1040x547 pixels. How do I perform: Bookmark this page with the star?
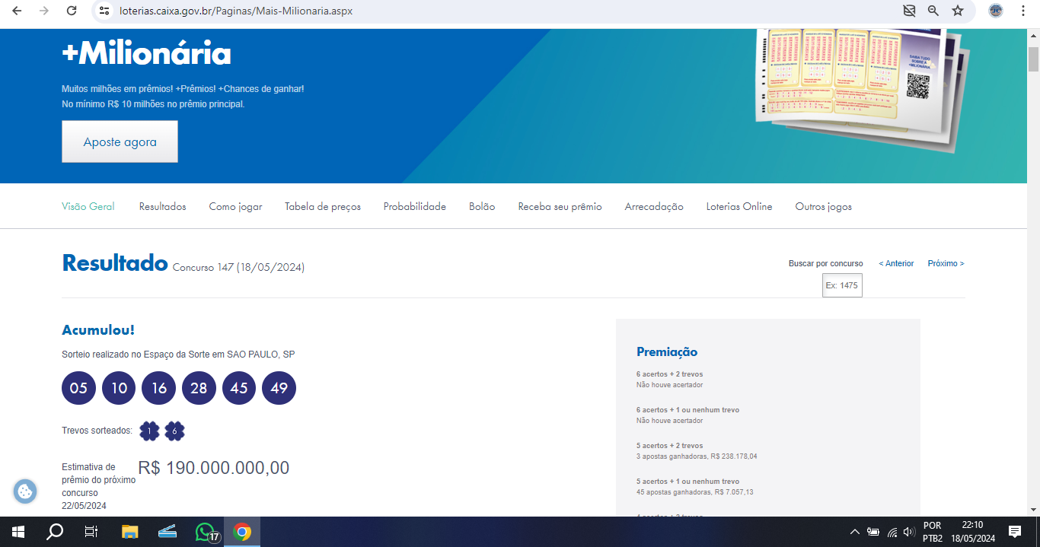tap(958, 11)
